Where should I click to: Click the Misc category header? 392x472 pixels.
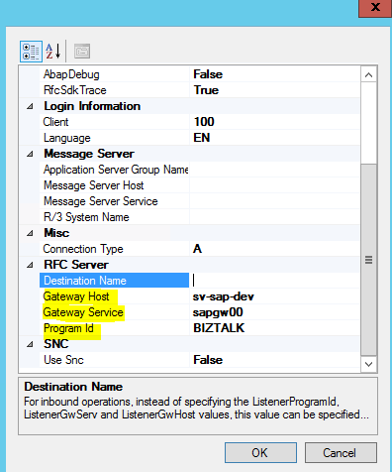(56, 233)
